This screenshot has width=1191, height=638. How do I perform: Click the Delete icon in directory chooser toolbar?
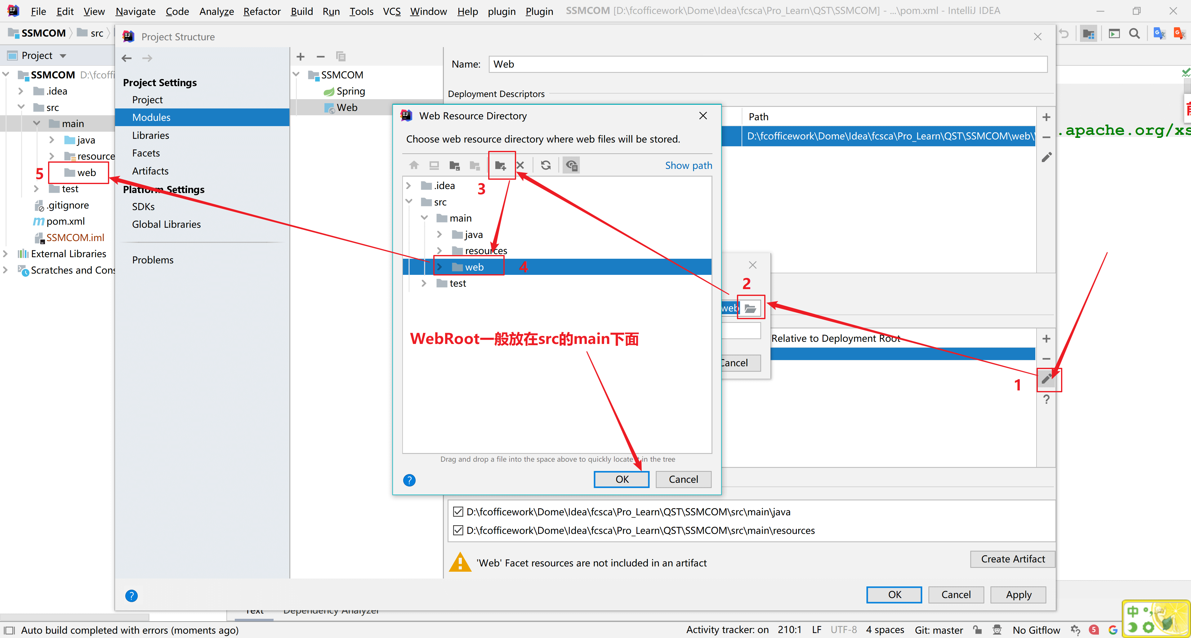point(520,165)
